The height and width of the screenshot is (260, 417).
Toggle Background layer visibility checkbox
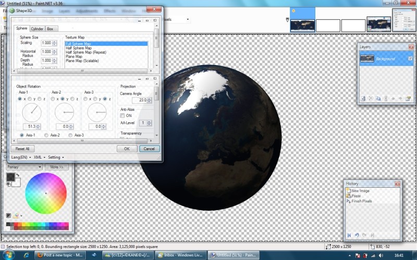click(x=410, y=58)
